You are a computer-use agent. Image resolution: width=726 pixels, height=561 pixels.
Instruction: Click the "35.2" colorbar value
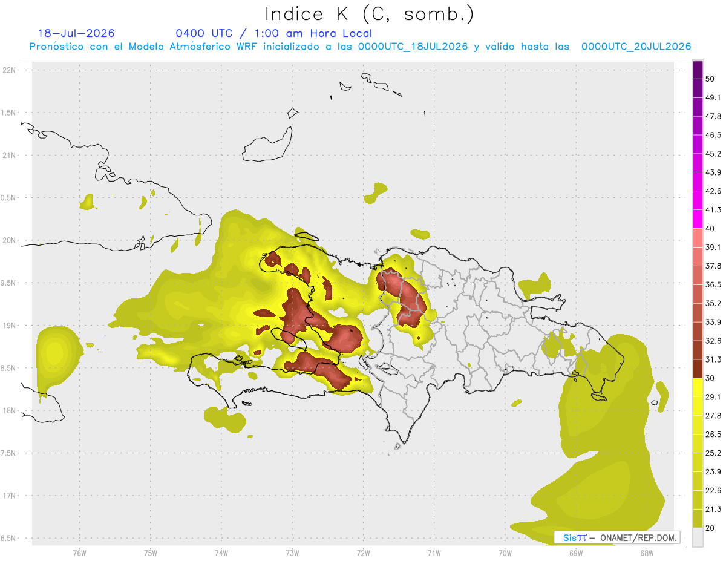tap(713, 303)
